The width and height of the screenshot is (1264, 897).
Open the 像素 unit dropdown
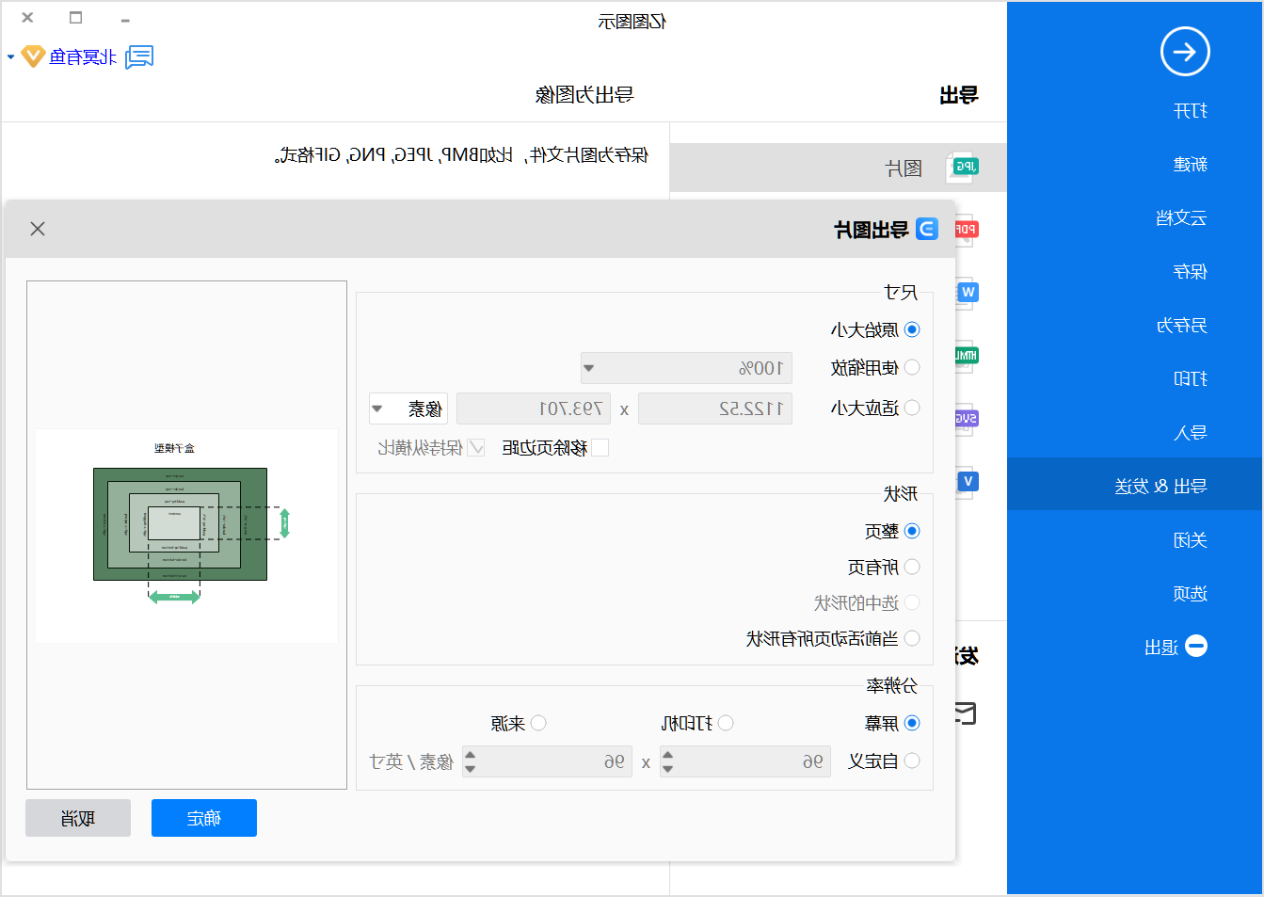[x=408, y=408]
